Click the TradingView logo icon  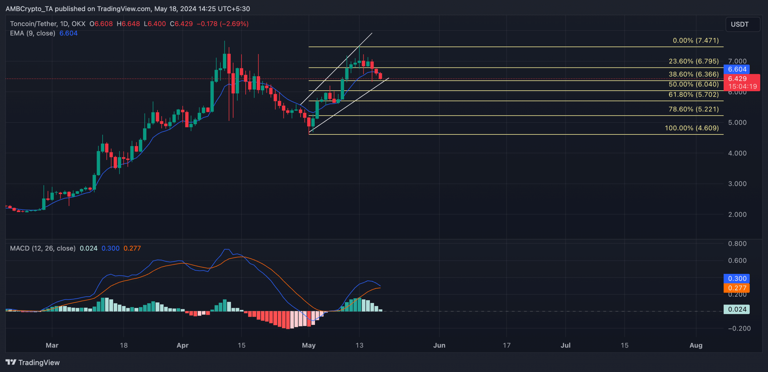(x=11, y=362)
